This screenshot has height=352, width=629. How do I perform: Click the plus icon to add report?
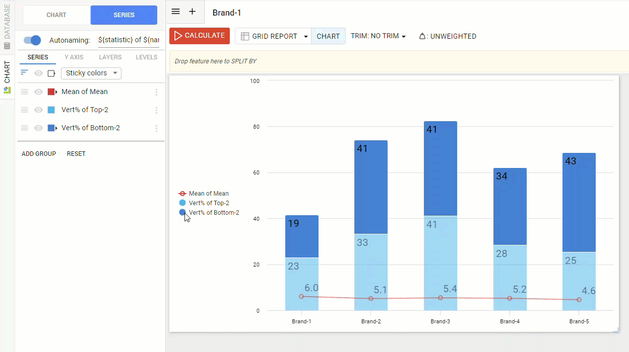coord(192,12)
